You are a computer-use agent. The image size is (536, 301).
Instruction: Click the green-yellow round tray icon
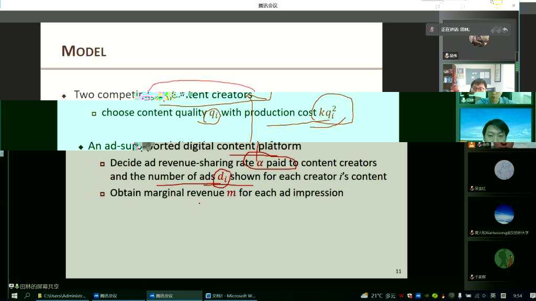point(435,296)
